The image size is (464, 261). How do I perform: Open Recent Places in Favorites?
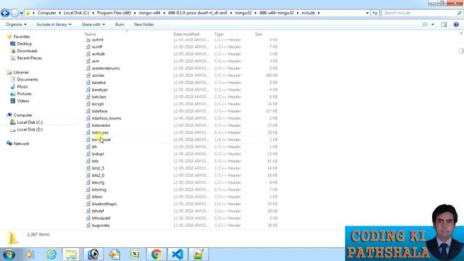point(29,58)
